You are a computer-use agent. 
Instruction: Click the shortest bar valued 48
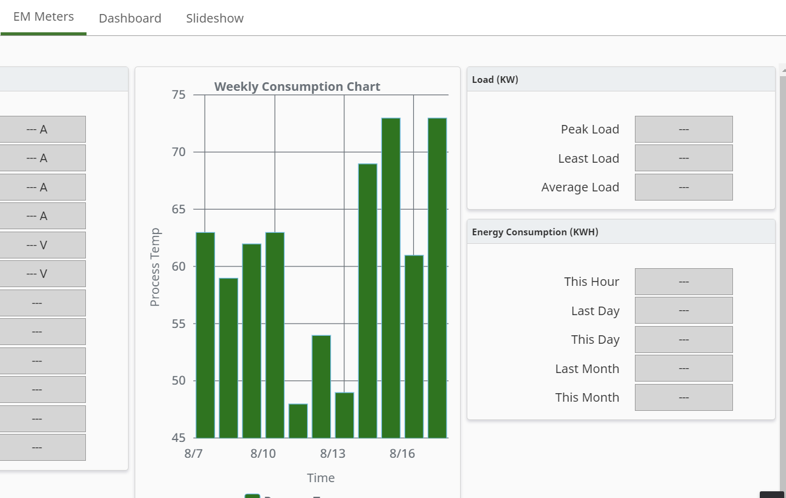[x=298, y=421]
